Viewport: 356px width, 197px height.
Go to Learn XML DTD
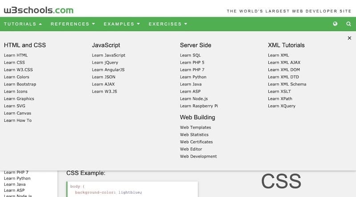[283, 77]
